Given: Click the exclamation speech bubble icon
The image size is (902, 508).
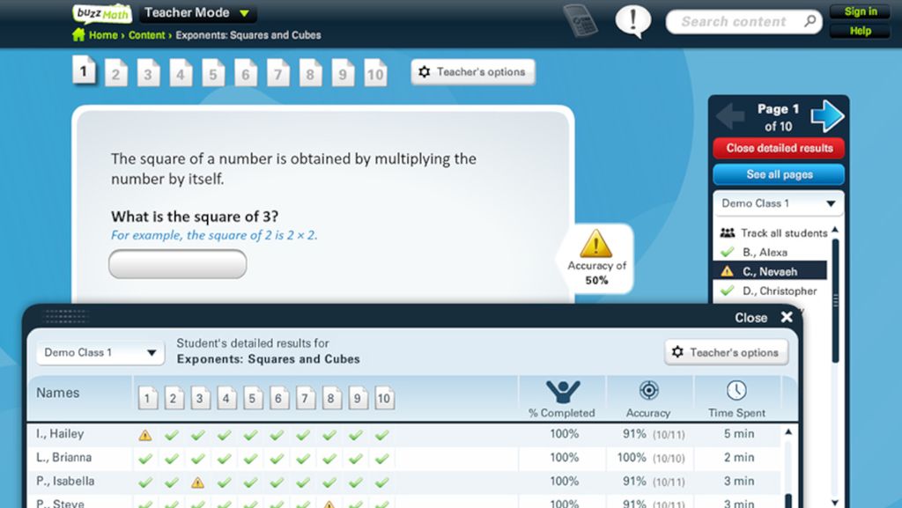Looking at the screenshot, I should click(632, 21).
